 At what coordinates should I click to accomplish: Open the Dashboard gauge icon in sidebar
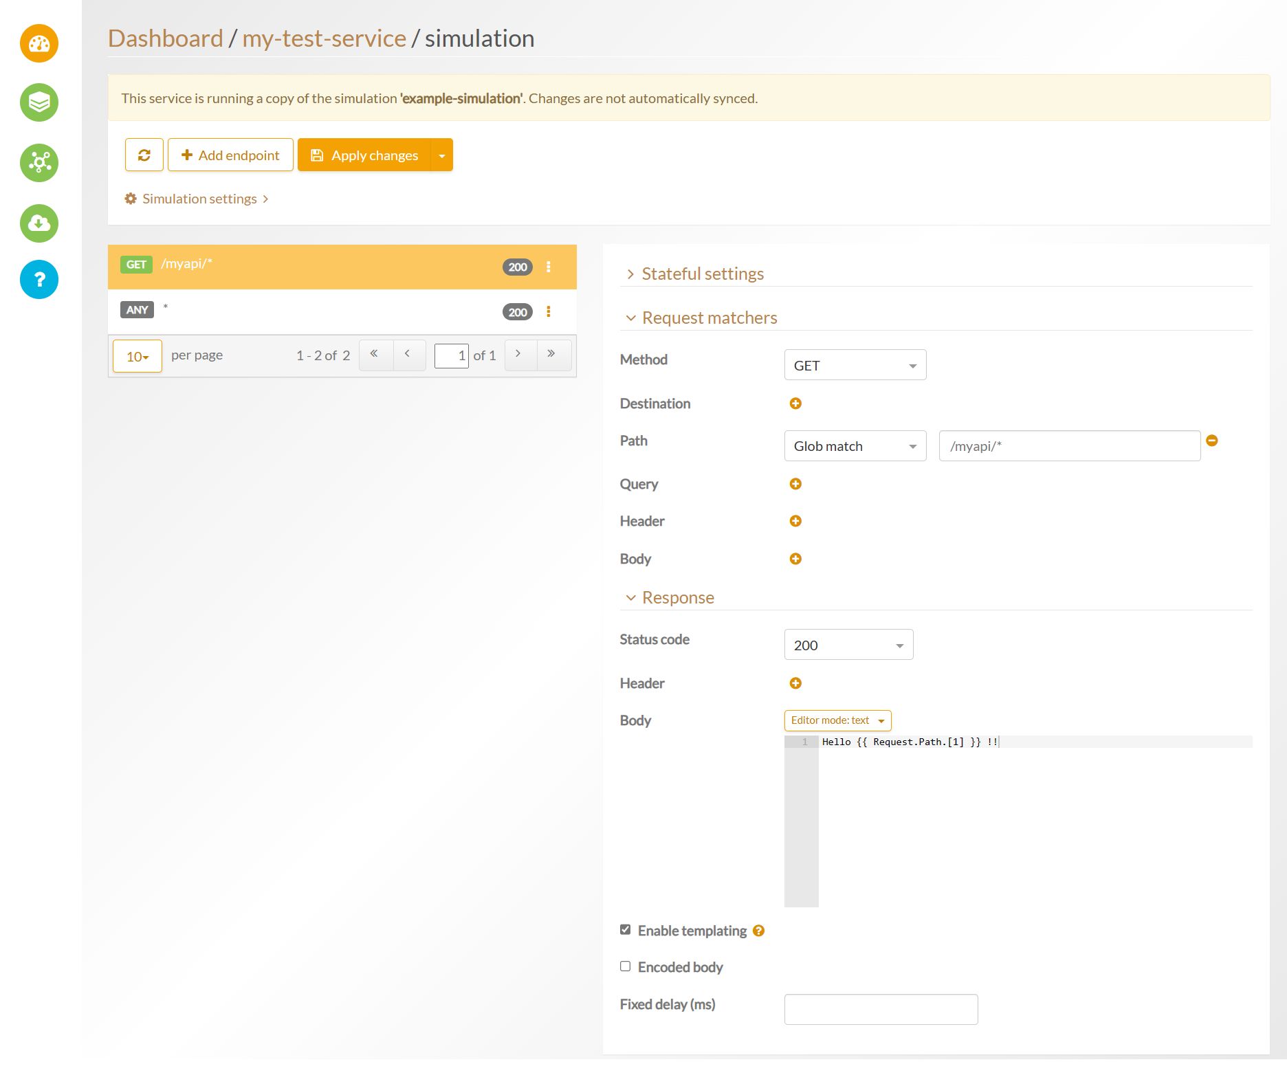[39, 44]
